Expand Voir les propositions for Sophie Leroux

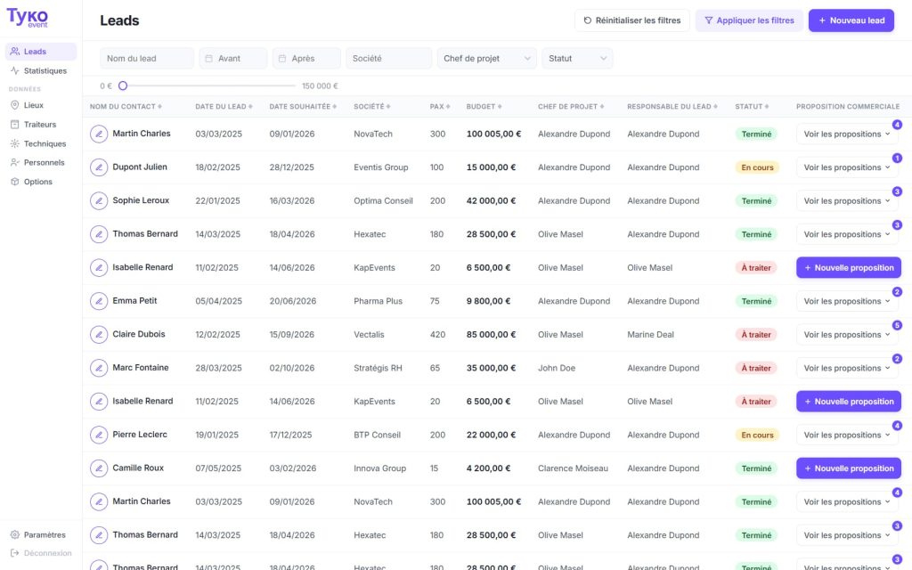pos(847,201)
